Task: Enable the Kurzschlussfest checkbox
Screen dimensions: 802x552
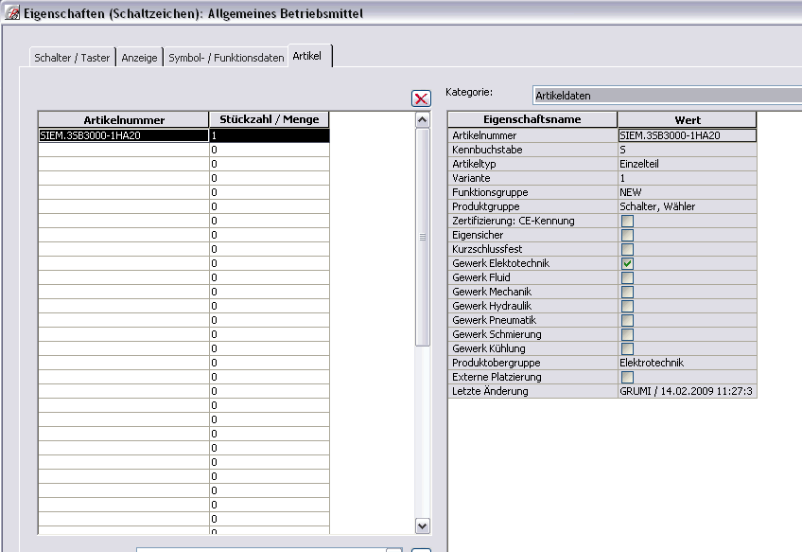Action: (x=627, y=249)
